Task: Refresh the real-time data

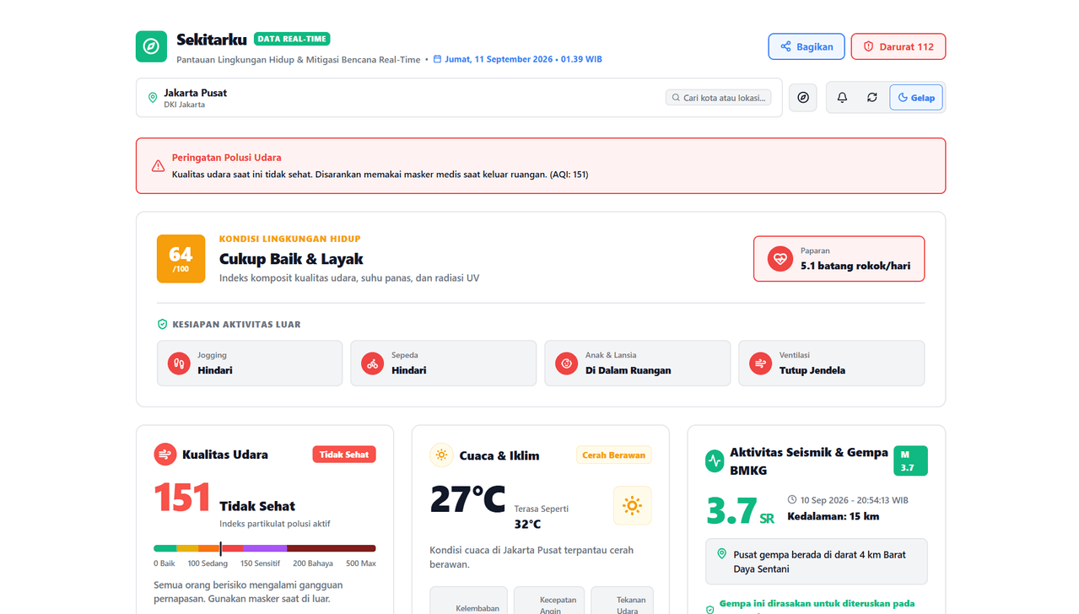Action: 872,98
